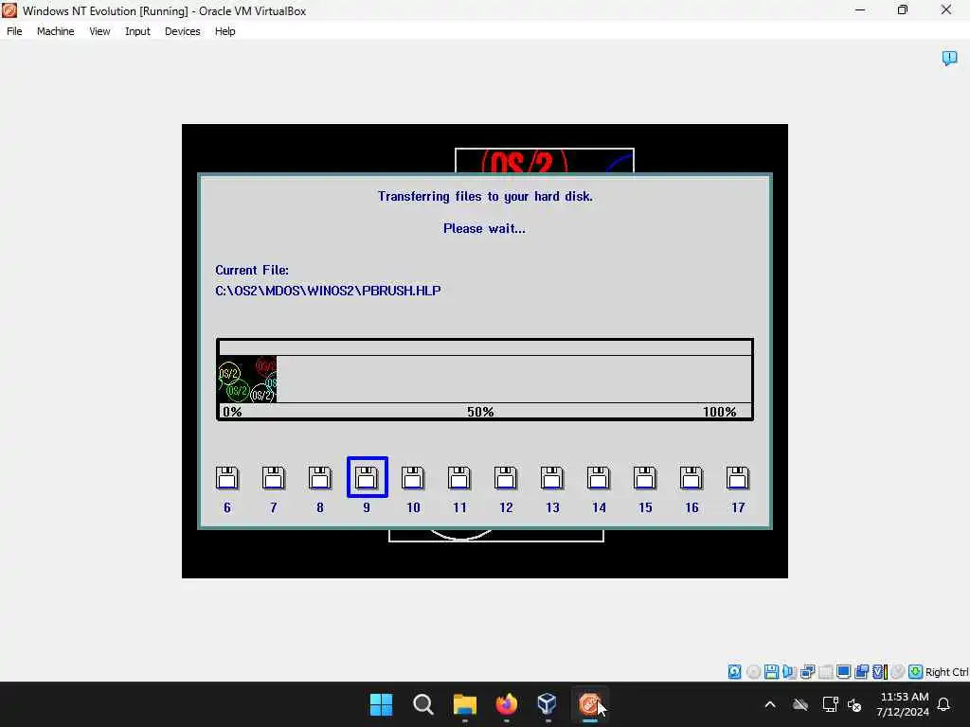
Task: Click the 100% progress label
Action: [x=720, y=412]
